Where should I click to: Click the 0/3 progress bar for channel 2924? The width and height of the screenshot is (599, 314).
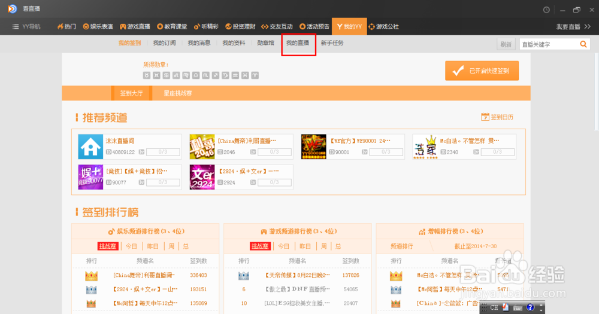(x=275, y=182)
